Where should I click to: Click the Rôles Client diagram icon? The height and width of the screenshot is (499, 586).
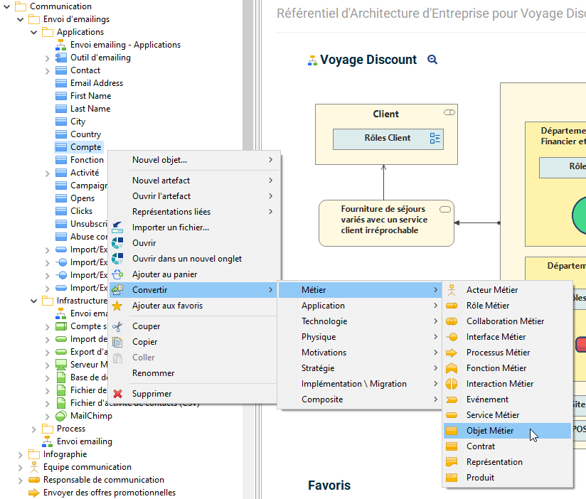(435, 138)
